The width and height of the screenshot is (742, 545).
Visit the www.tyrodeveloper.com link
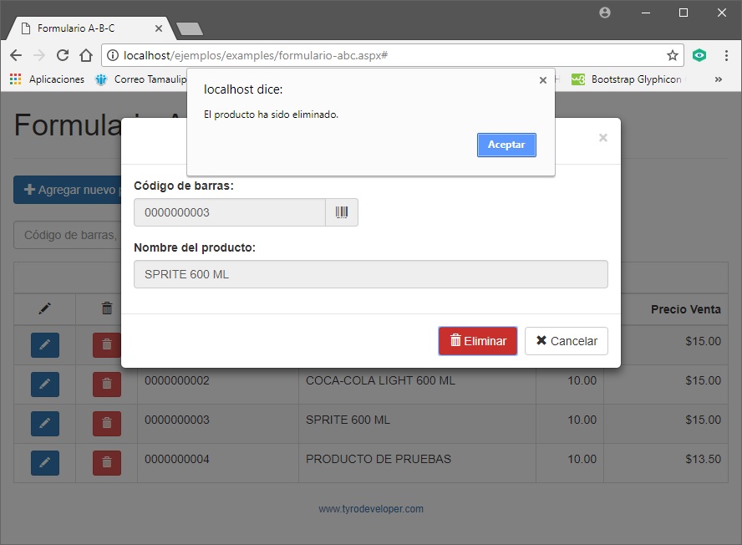pos(371,508)
